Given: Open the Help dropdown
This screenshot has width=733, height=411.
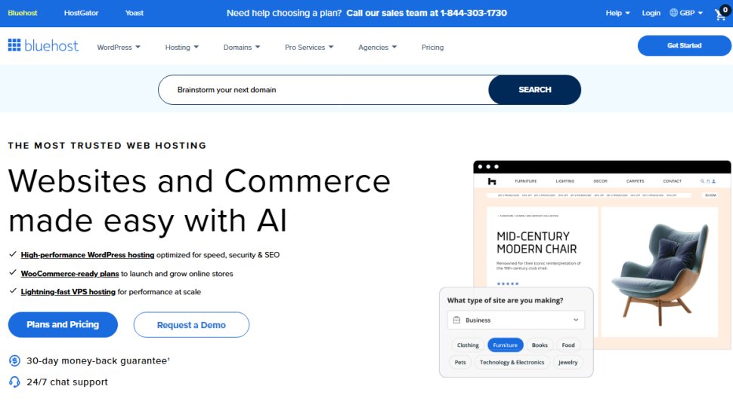Looking at the screenshot, I should click(617, 13).
